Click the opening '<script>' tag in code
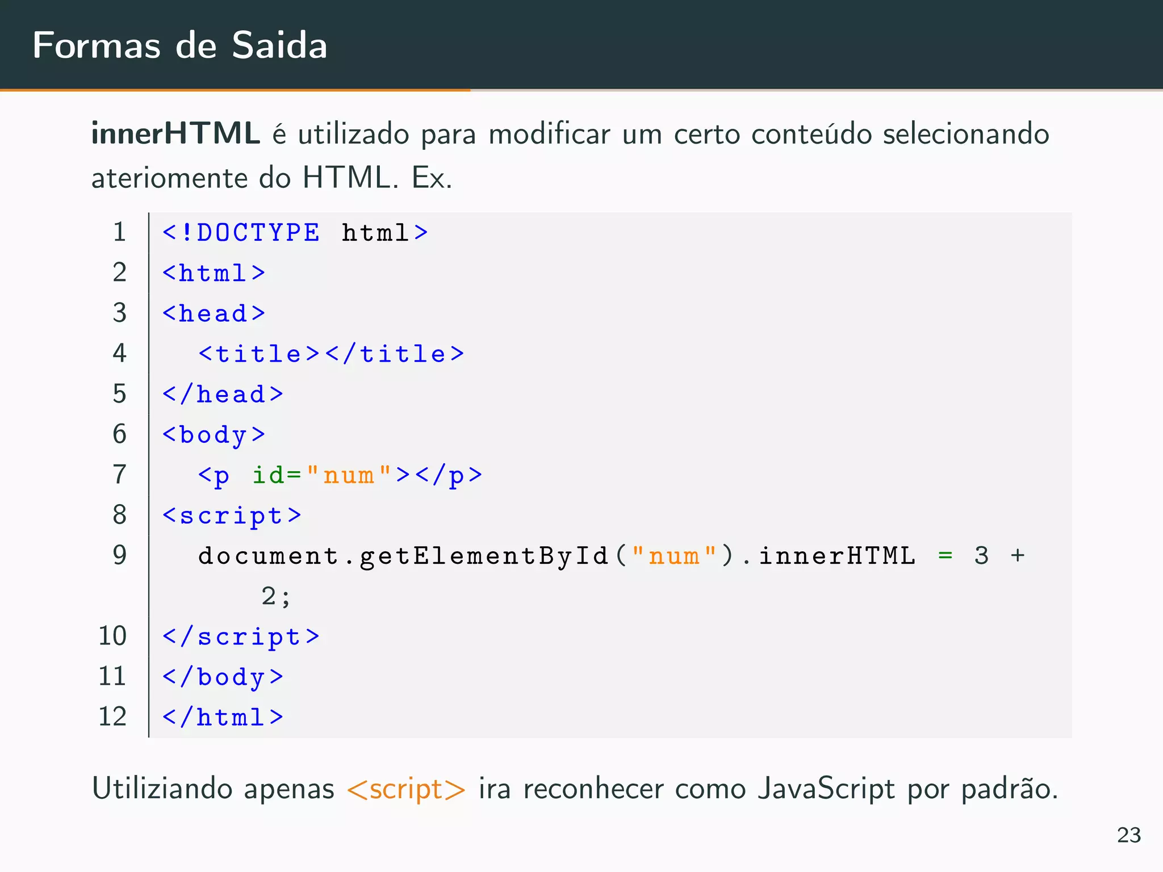The width and height of the screenshot is (1163, 872). tap(232, 516)
